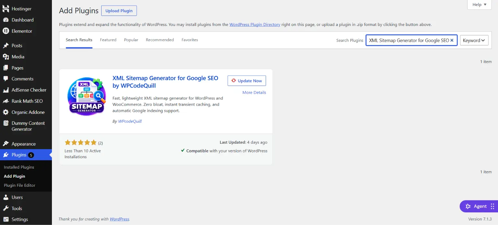Click the Organic Addone gear icon

point(6,112)
